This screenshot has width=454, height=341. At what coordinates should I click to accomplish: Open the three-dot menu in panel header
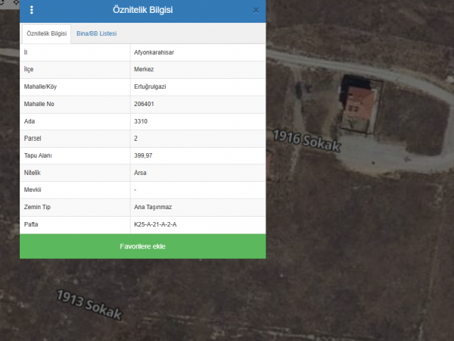coord(31,11)
